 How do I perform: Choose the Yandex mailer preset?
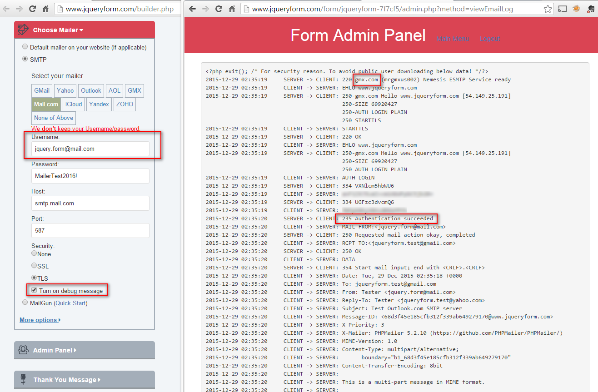point(99,104)
